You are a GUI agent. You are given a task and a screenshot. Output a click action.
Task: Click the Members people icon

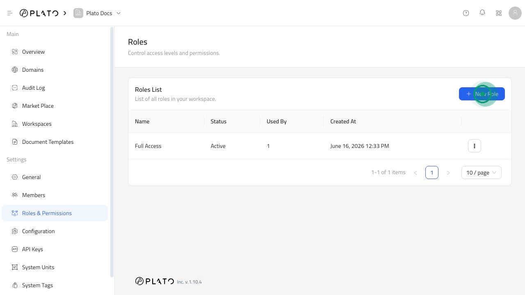click(x=15, y=195)
